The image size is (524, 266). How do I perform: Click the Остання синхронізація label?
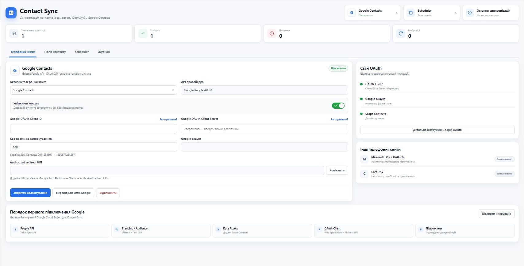pyautogui.click(x=493, y=11)
